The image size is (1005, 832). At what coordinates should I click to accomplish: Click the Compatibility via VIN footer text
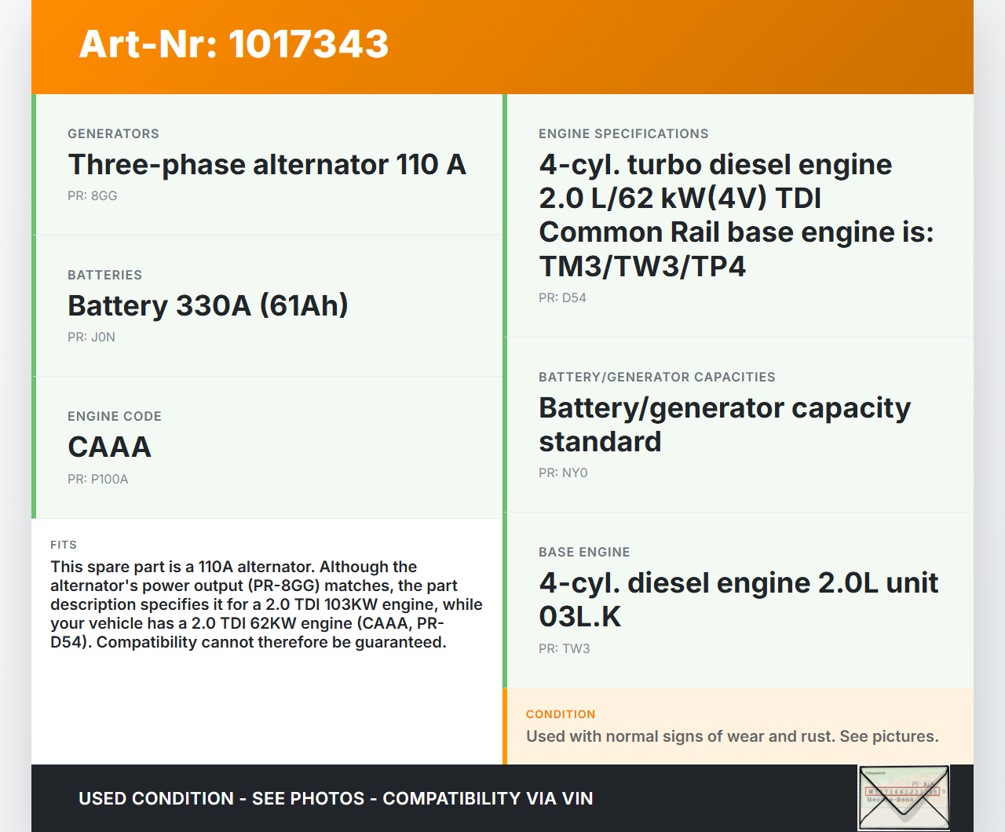(x=487, y=798)
